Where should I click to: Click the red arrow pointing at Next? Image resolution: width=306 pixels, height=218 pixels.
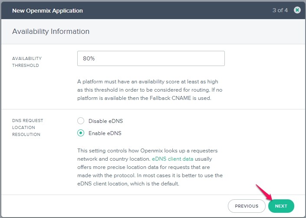point(263,193)
